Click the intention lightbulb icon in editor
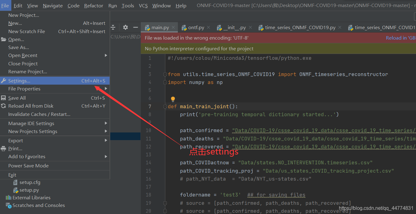The height and width of the screenshot is (214, 416). [173, 99]
